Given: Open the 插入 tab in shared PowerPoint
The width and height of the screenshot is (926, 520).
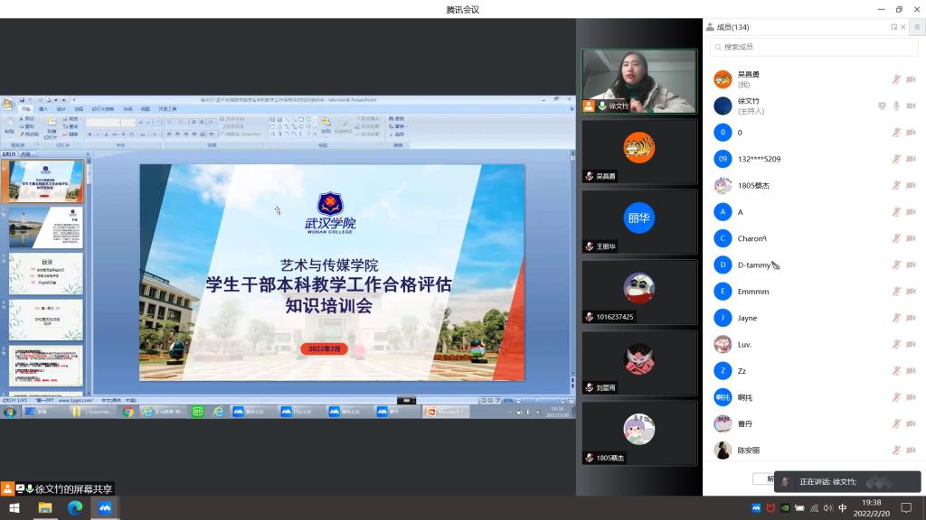Looking at the screenshot, I should [x=43, y=109].
